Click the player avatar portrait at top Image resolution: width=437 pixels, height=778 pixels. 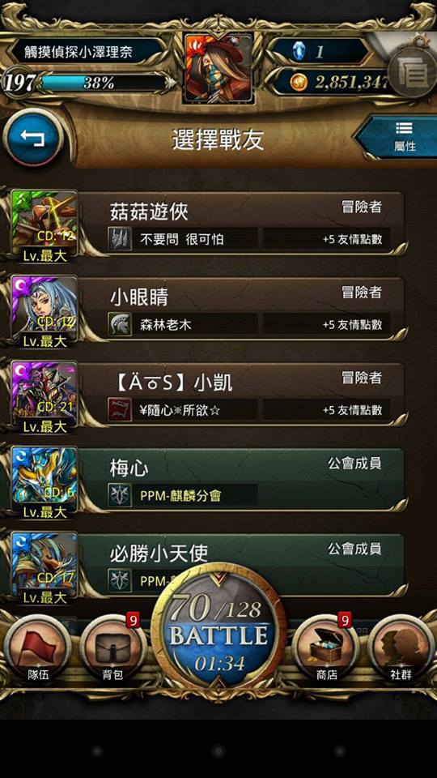point(218,68)
